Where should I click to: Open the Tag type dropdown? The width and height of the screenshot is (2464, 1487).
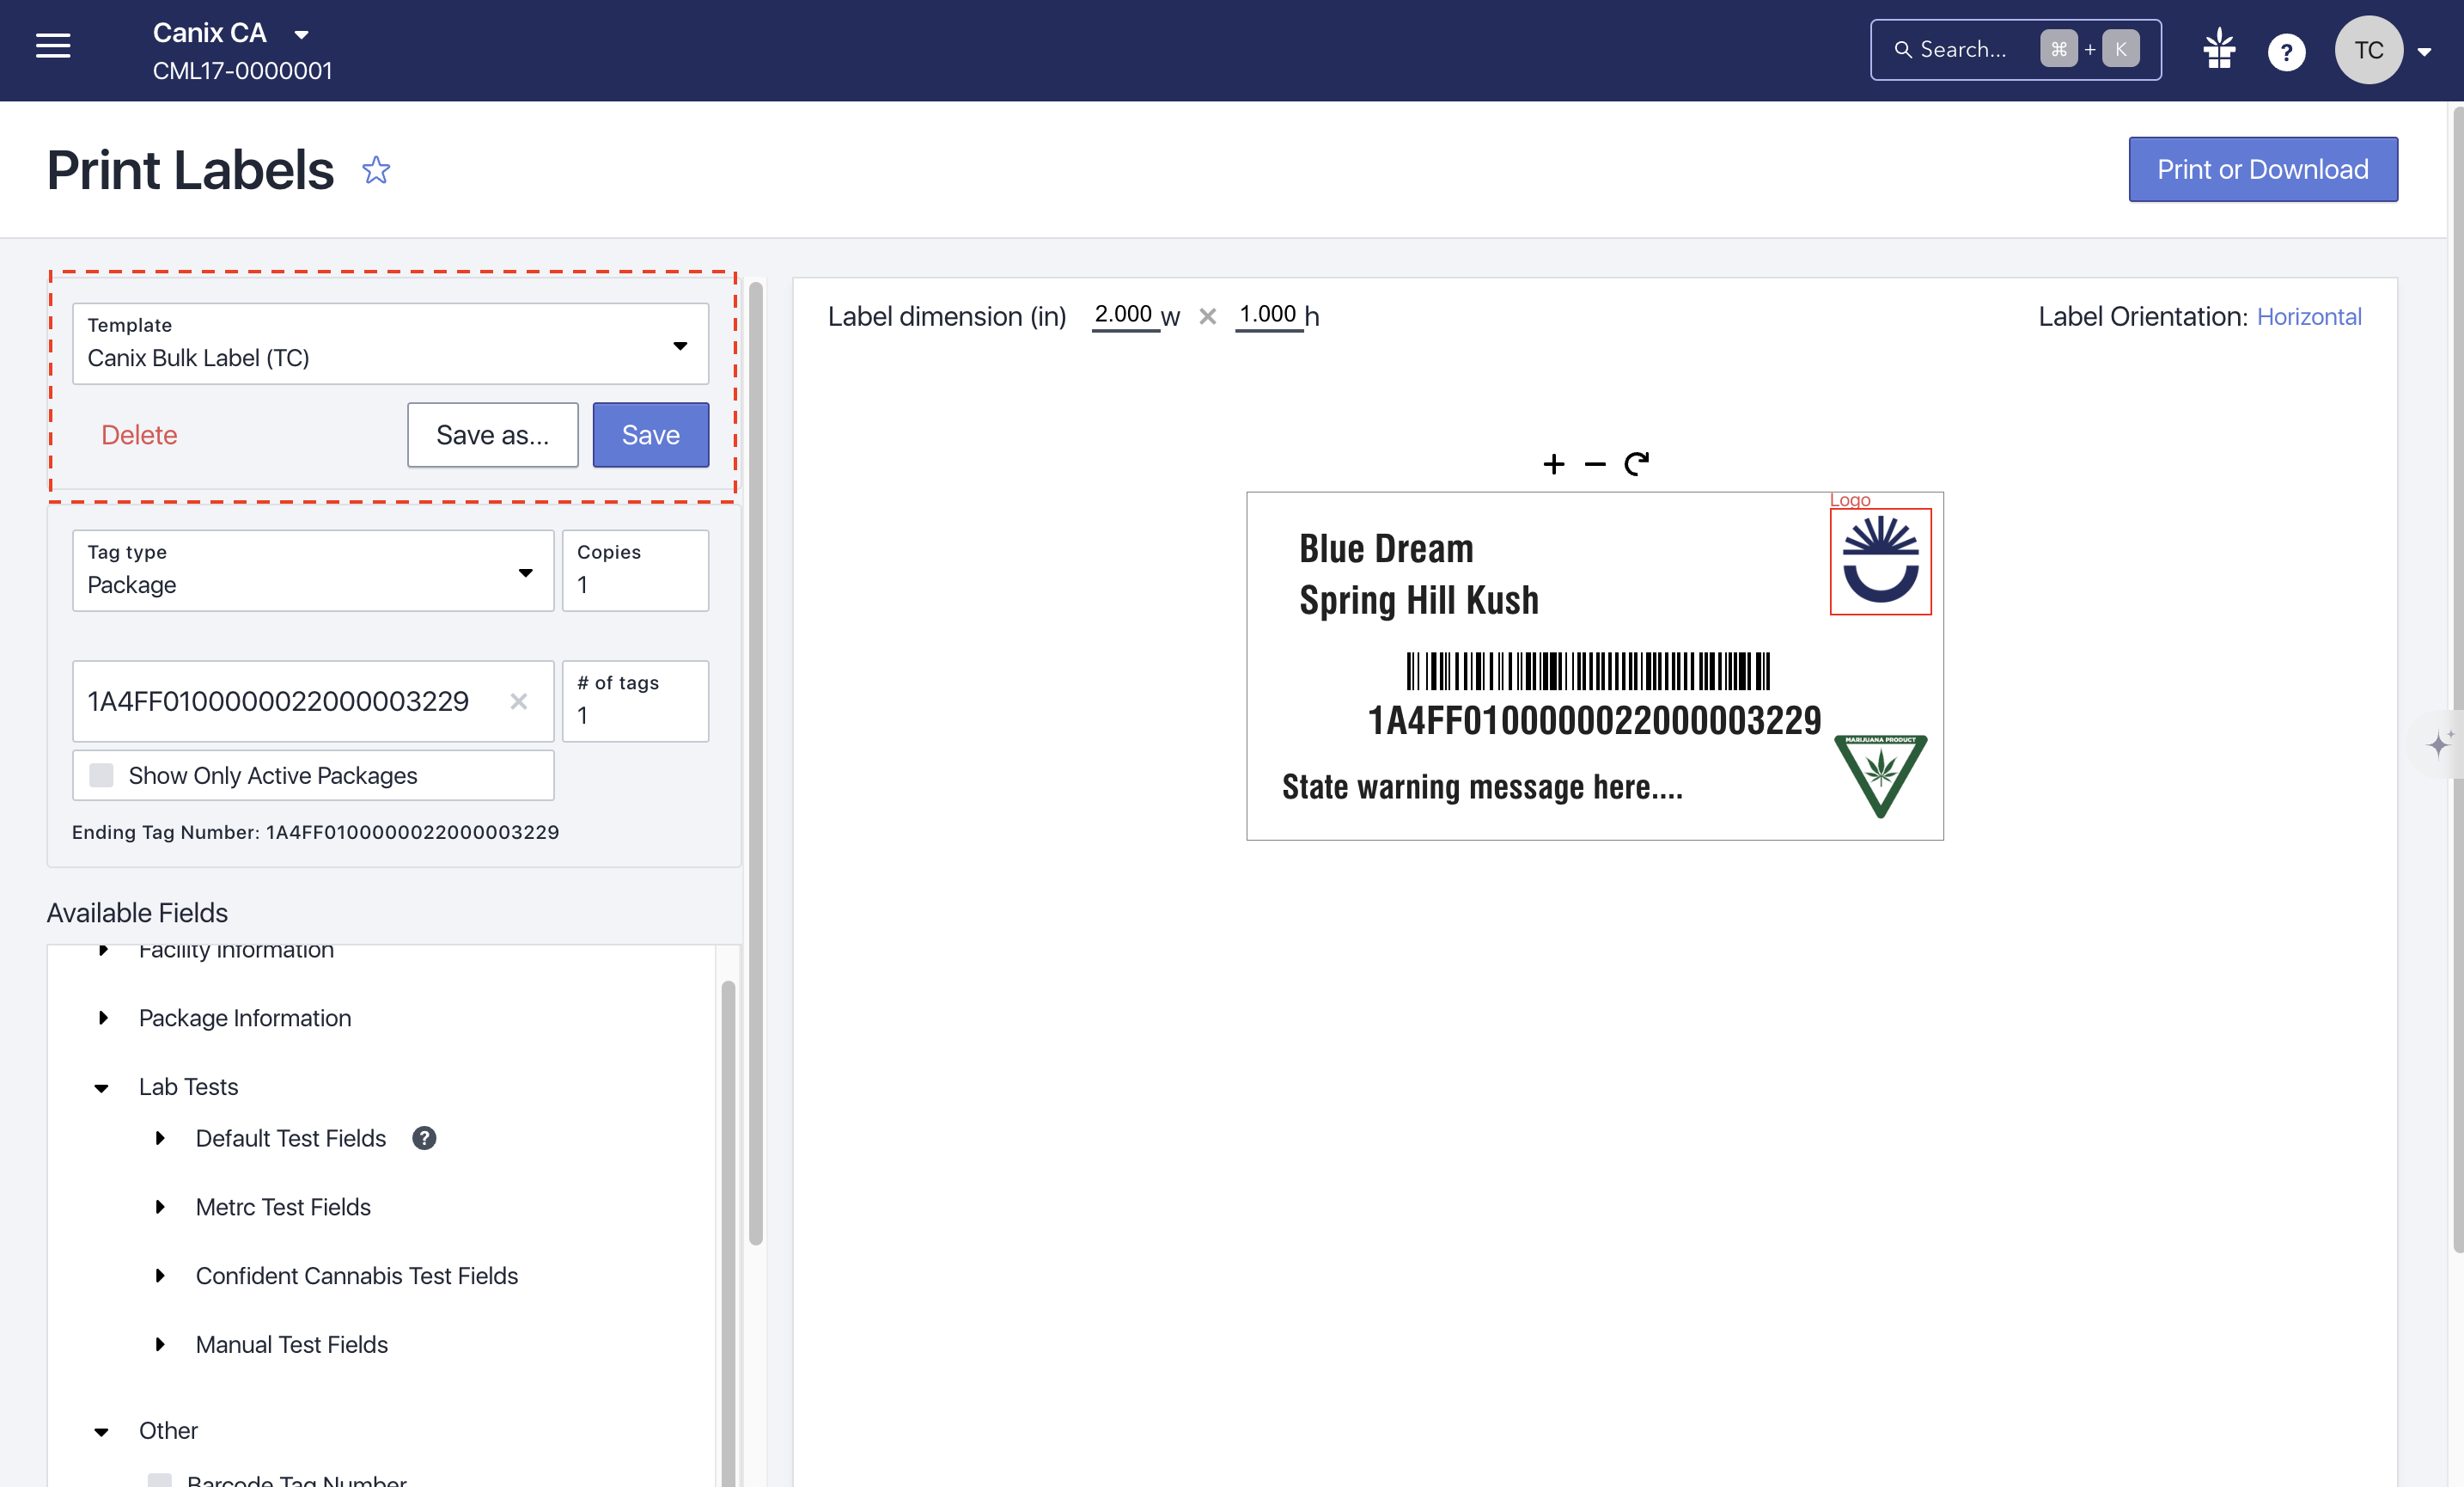(313, 571)
